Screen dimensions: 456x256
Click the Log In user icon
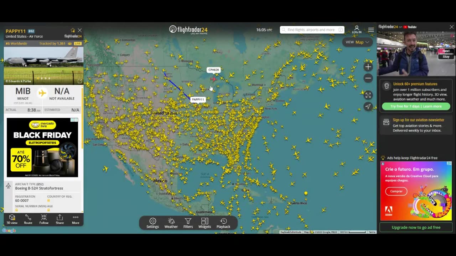357,30
